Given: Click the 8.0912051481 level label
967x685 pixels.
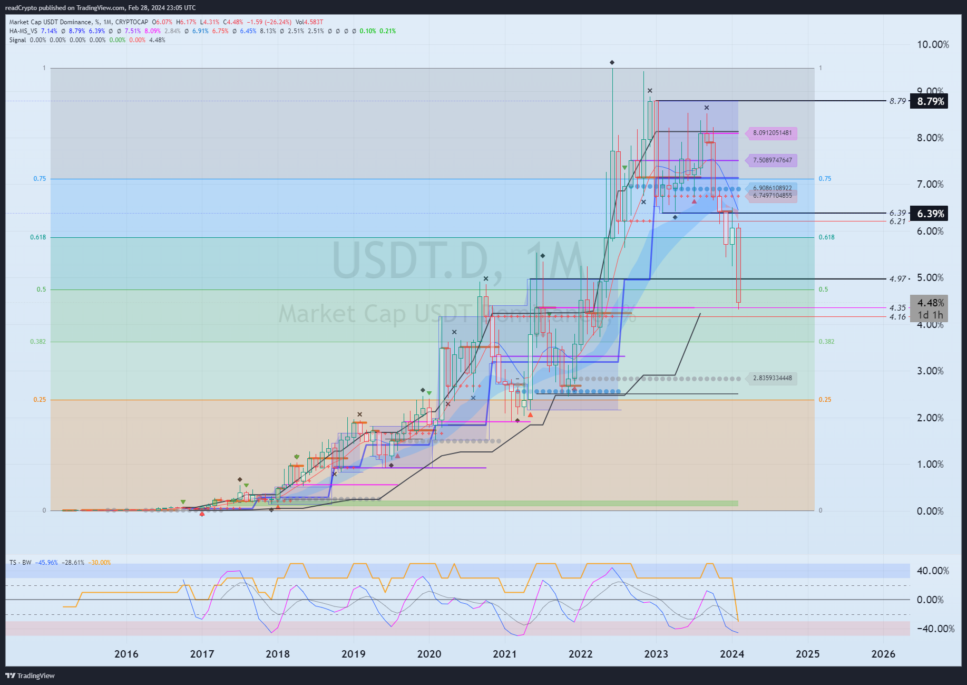Looking at the screenshot, I should pyautogui.click(x=772, y=133).
